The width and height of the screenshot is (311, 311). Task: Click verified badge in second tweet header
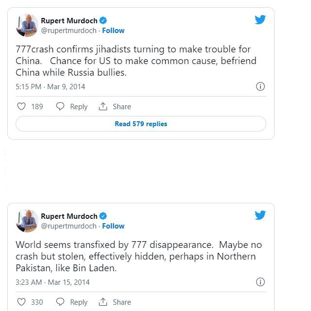(x=104, y=216)
